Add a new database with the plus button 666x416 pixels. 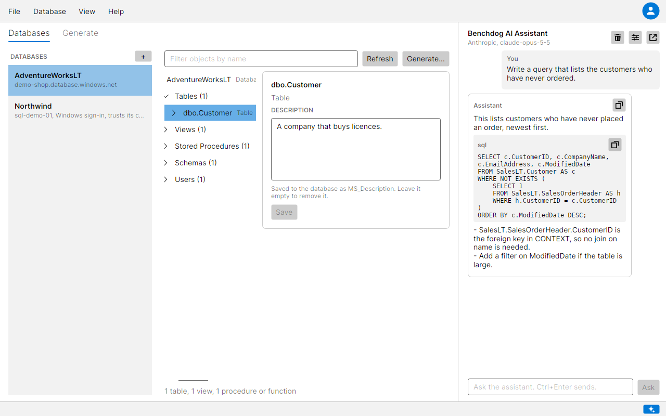[143, 56]
